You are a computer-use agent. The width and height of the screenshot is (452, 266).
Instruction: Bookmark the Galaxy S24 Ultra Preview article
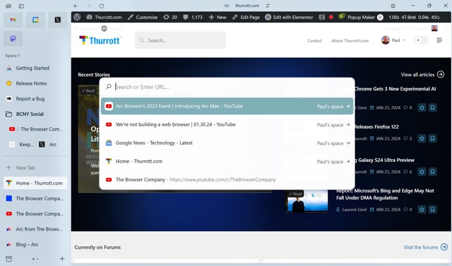pos(433,172)
